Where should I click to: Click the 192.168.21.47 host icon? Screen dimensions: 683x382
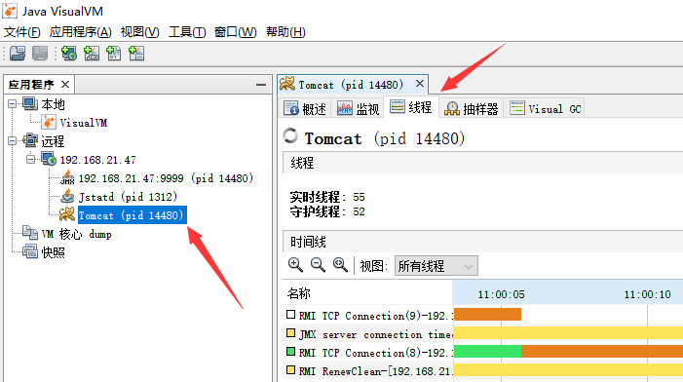click(x=49, y=160)
